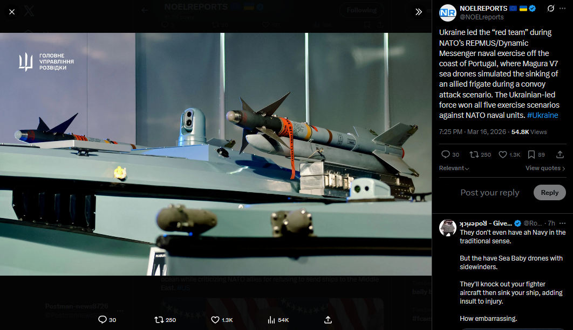The height and width of the screenshot is (330, 573).
Task: Click the NOELREPORTS display name
Action: (x=483, y=9)
